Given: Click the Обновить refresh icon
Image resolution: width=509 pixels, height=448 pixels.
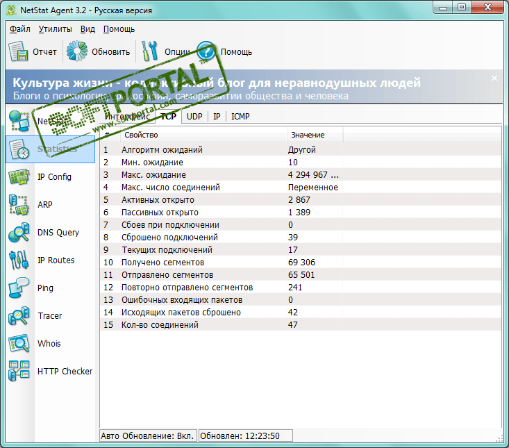Looking at the screenshot, I should coord(77,51).
